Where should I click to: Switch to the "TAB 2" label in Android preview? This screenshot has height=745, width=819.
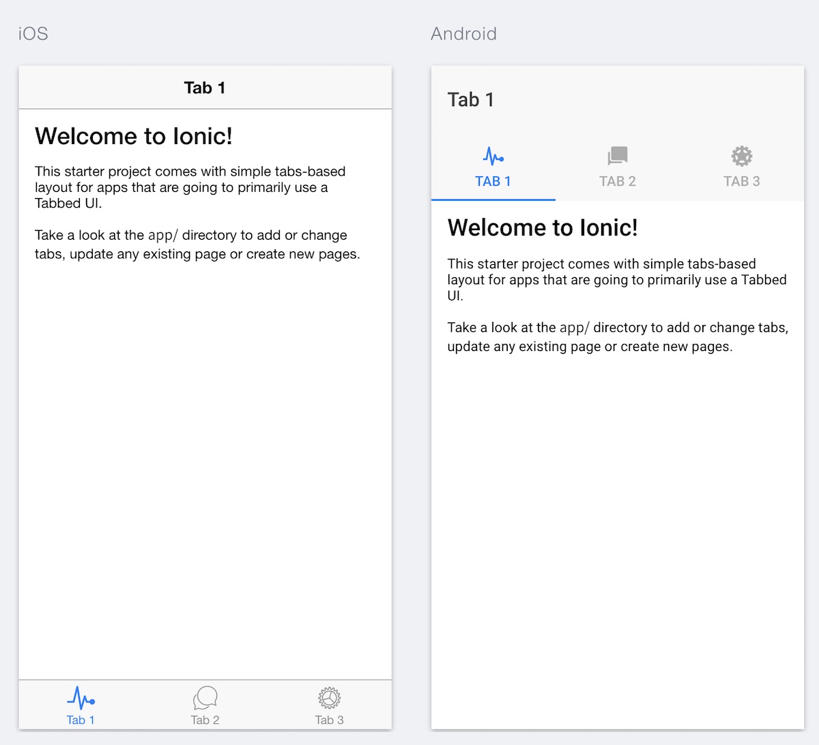(617, 181)
